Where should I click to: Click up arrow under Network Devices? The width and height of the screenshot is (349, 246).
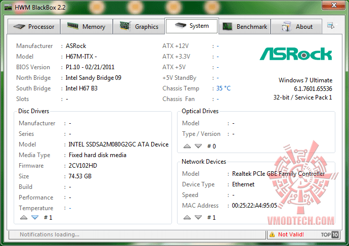click(187, 217)
